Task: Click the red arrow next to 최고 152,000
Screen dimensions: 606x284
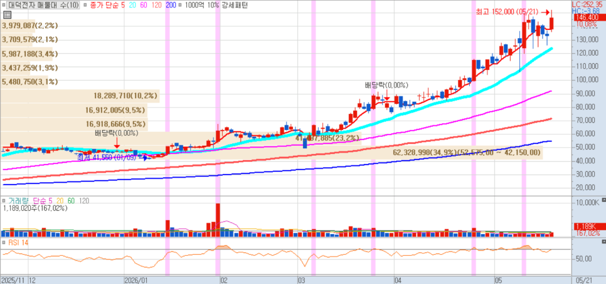Action: [545, 13]
